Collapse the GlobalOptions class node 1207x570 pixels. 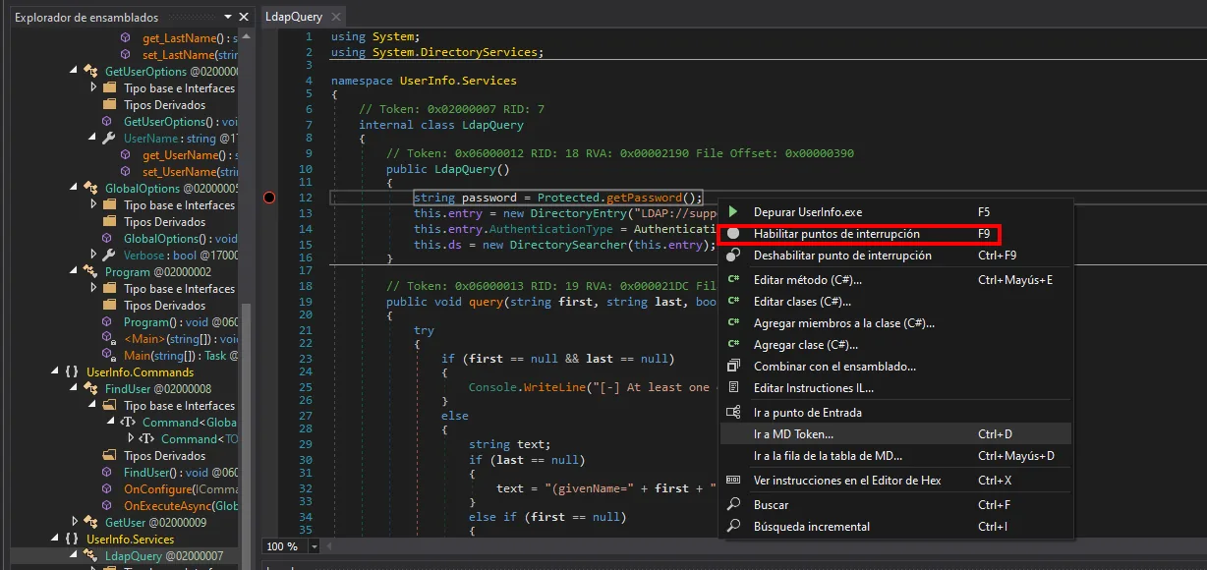[x=75, y=189]
